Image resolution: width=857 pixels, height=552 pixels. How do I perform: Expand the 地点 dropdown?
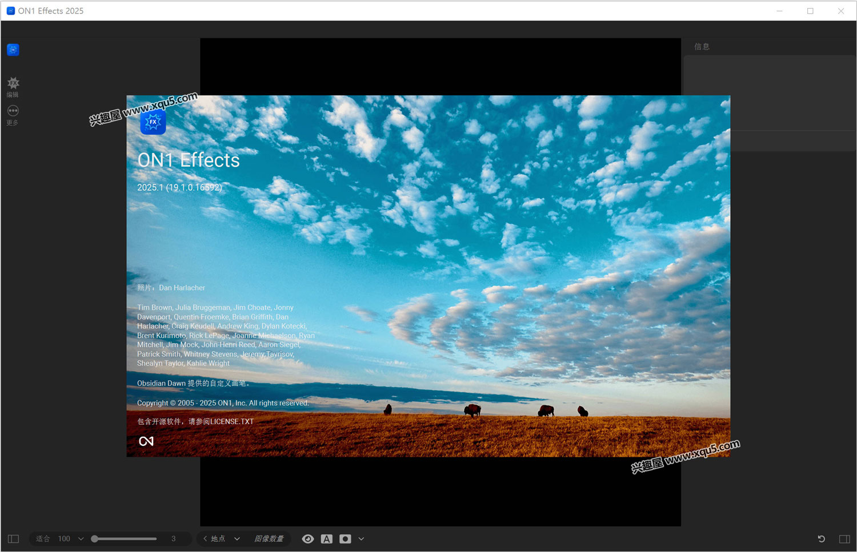coord(237,539)
